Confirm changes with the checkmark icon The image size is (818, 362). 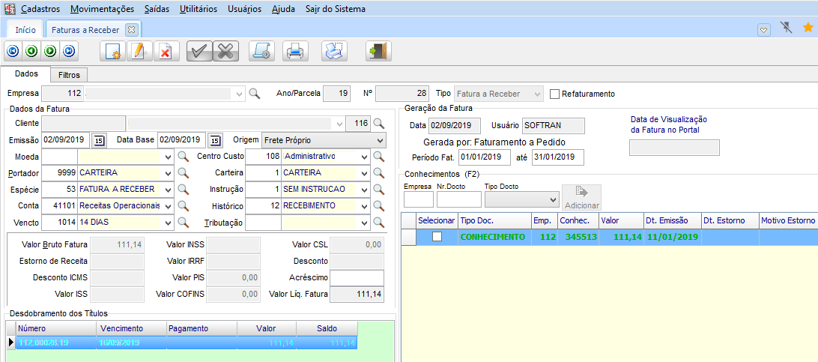click(x=199, y=51)
